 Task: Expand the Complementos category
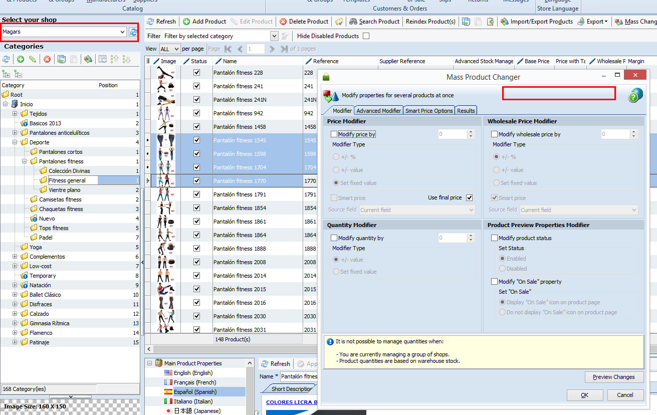[x=15, y=257]
